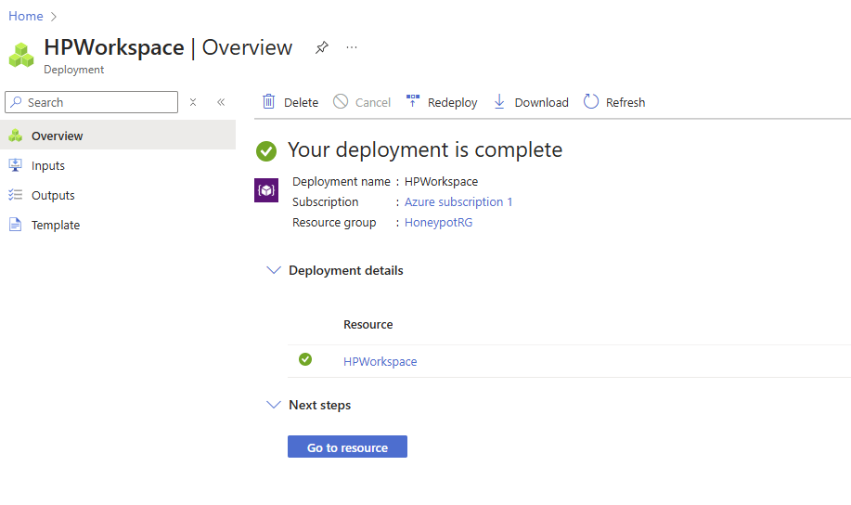
Task: Click the Outputs checklist icon
Action: point(15,195)
